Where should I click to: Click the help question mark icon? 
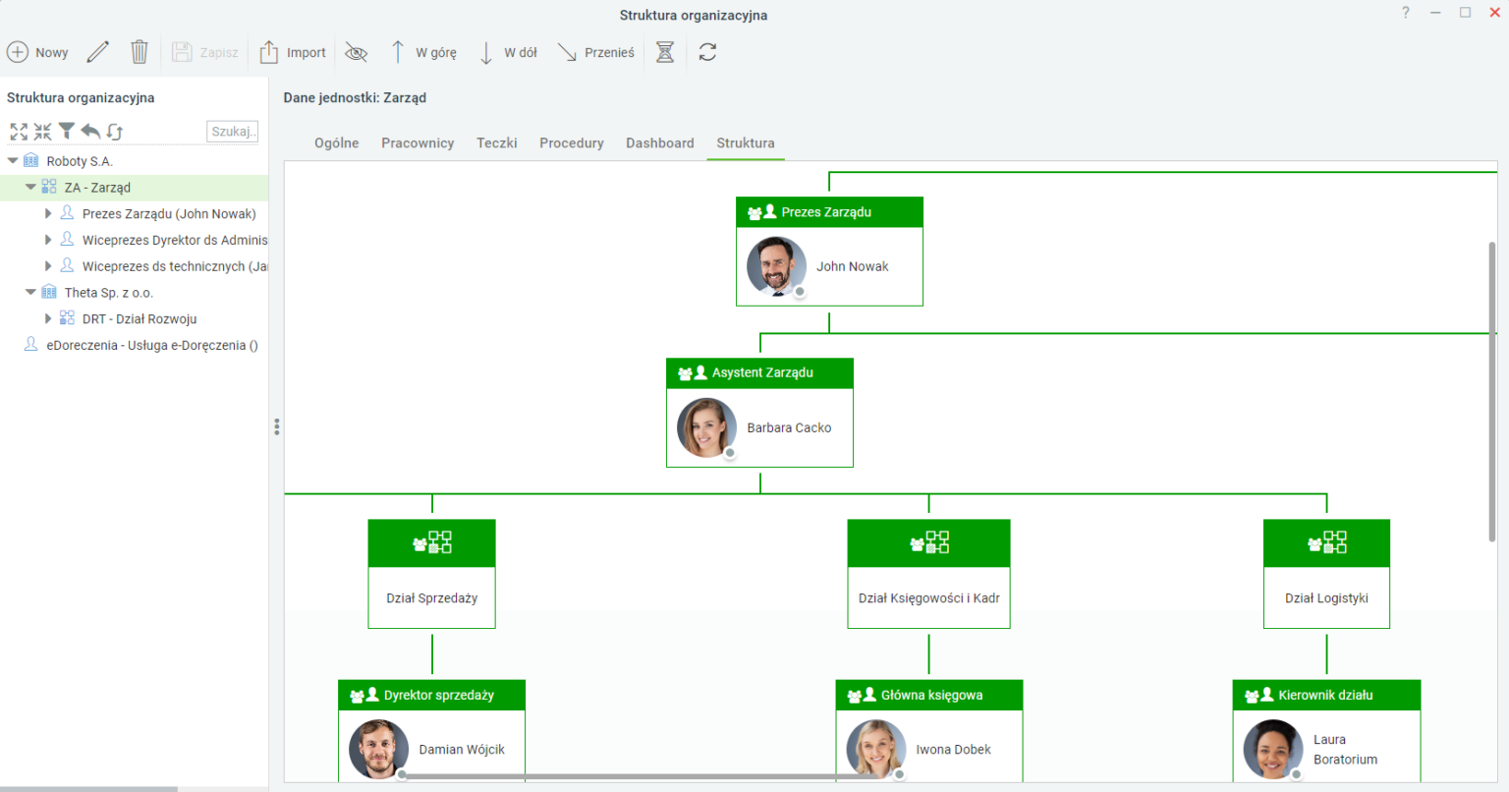click(1406, 13)
